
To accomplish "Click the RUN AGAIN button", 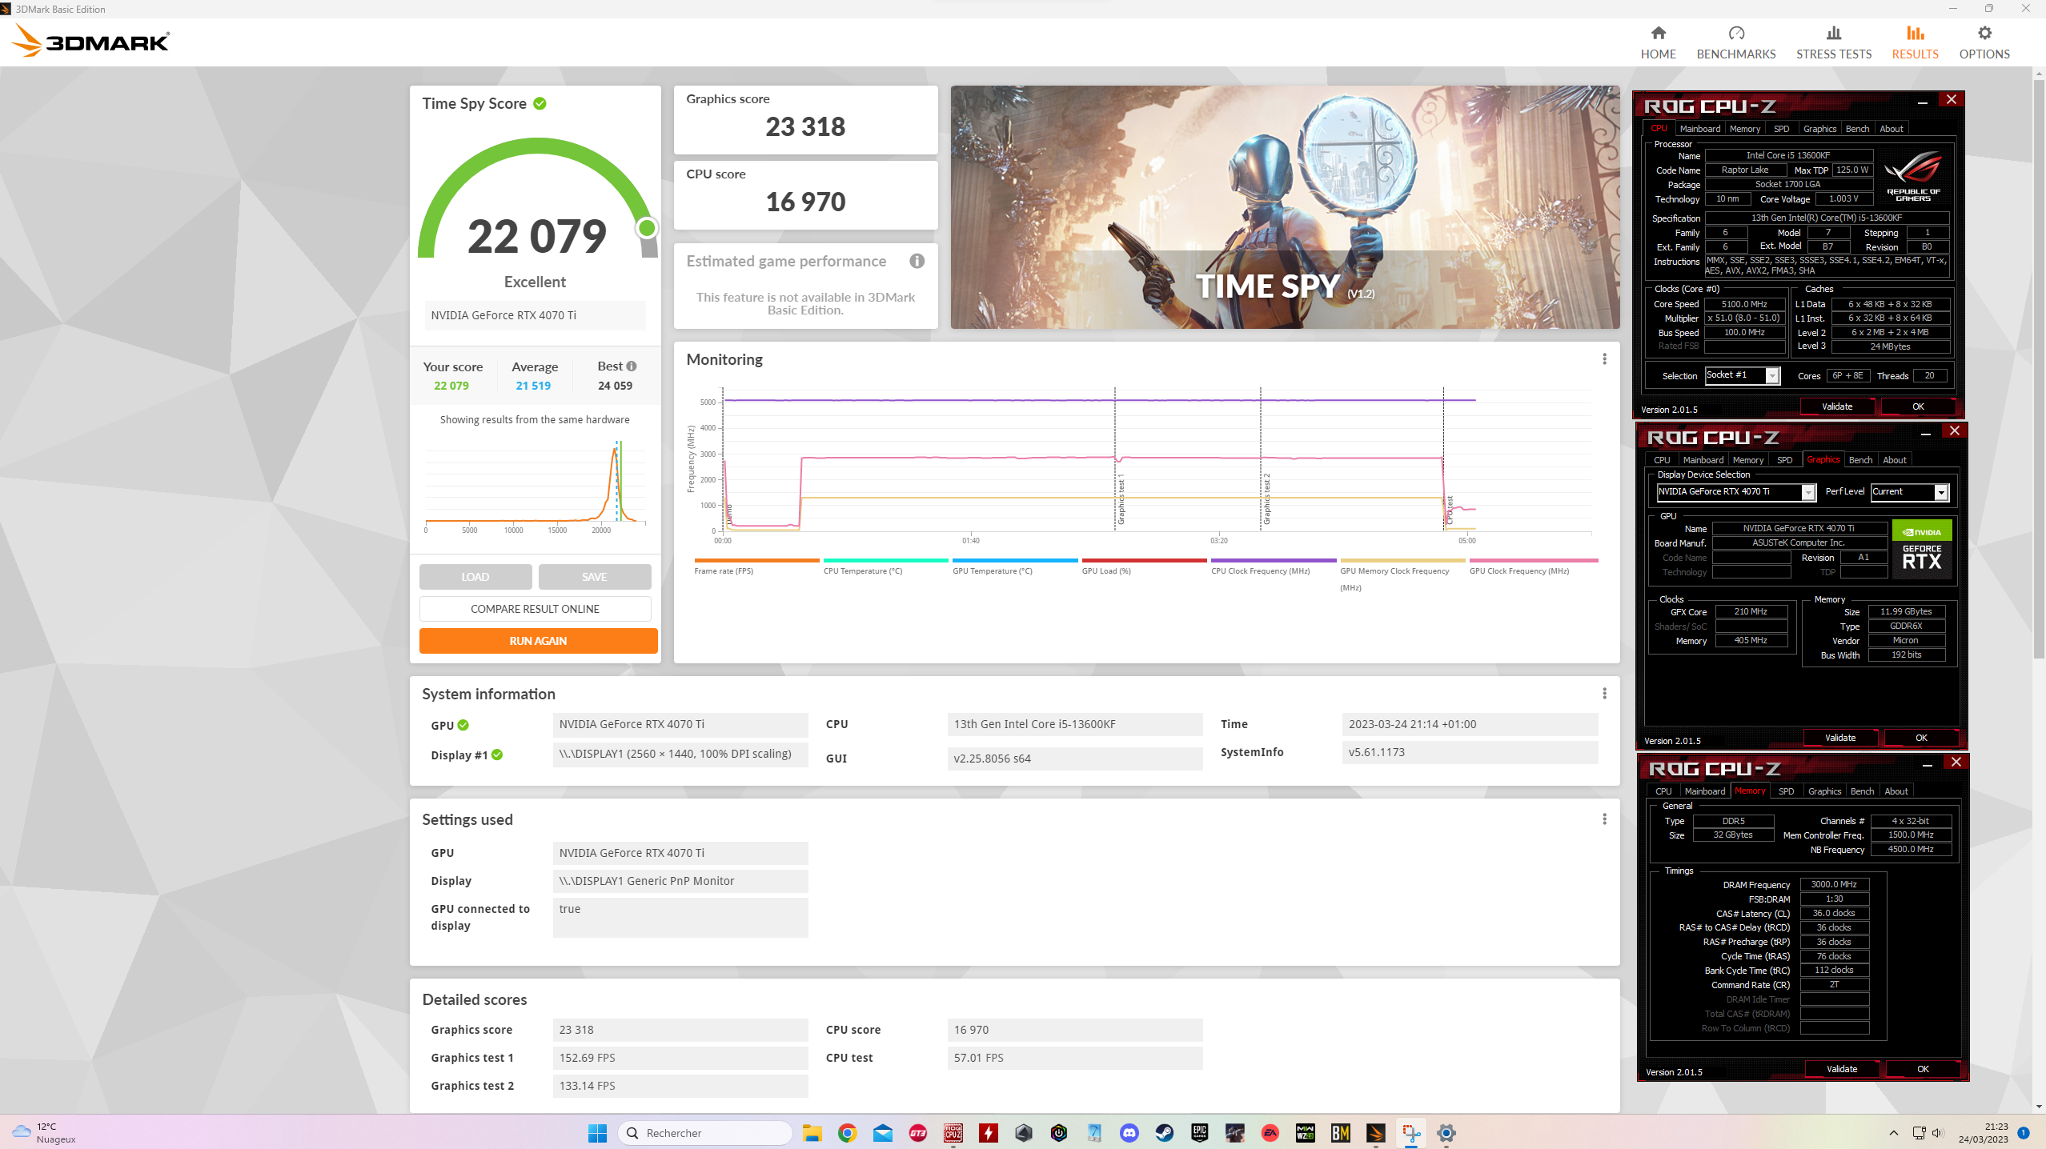I will coord(538,641).
